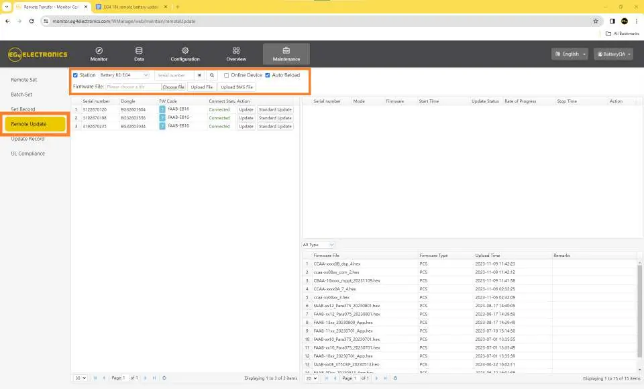The height and width of the screenshot is (389, 644).
Task: Go to previous page in firmware list
Action: pos(335,378)
